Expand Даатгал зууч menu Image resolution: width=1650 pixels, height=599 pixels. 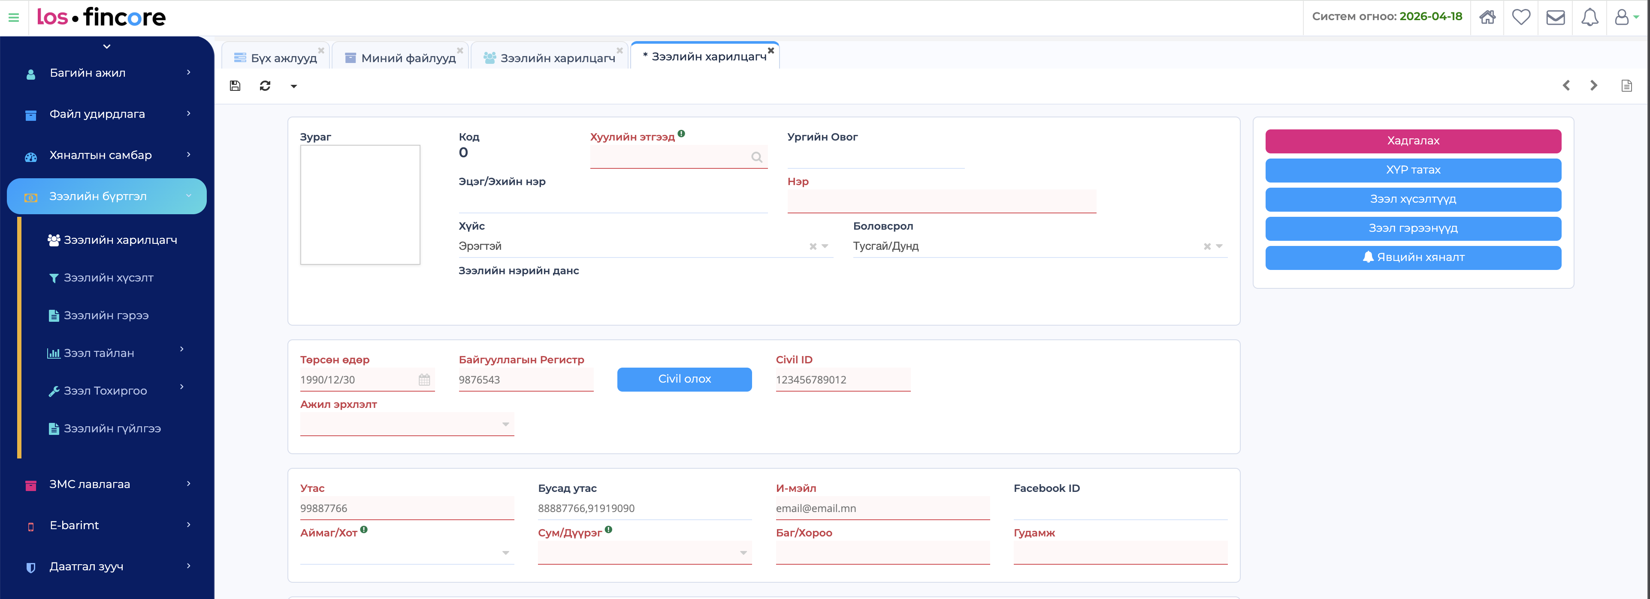[x=107, y=566]
